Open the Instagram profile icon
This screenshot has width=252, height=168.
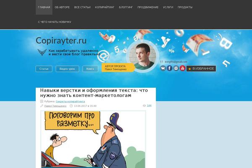coord(176,68)
